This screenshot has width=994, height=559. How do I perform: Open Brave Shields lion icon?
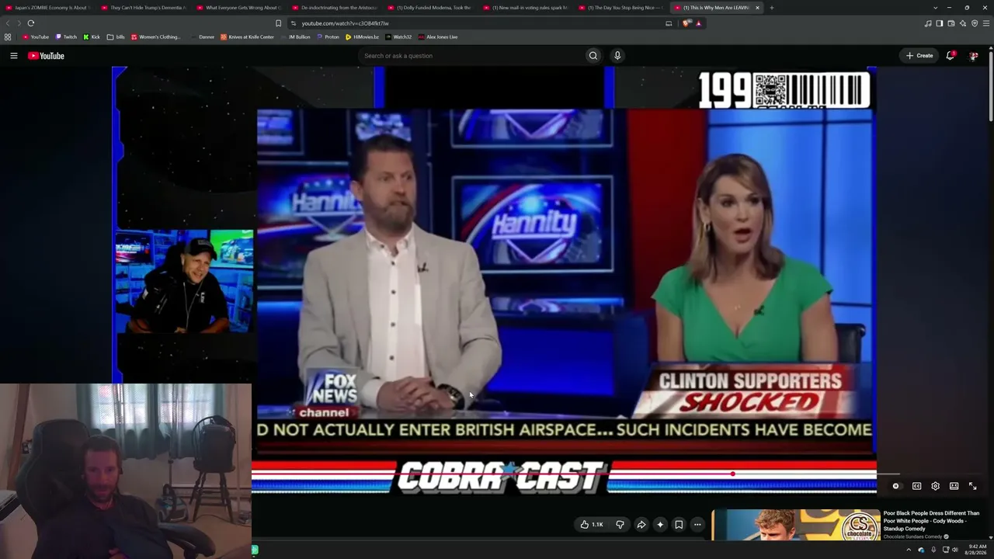pyautogui.click(x=686, y=23)
